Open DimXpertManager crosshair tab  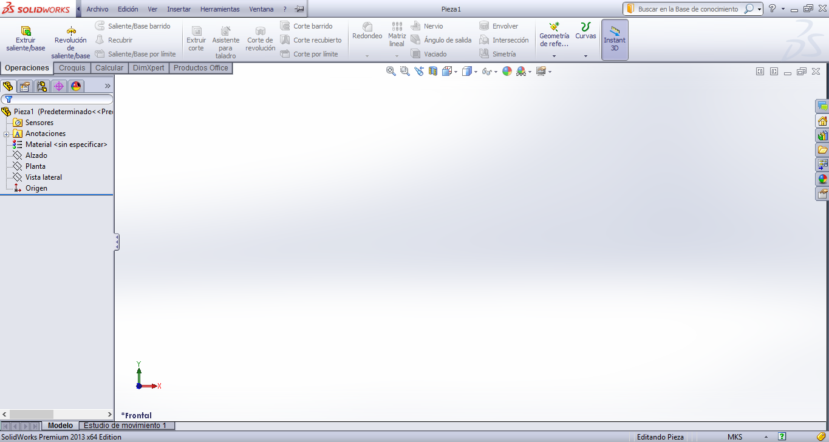[x=59, y=86]
